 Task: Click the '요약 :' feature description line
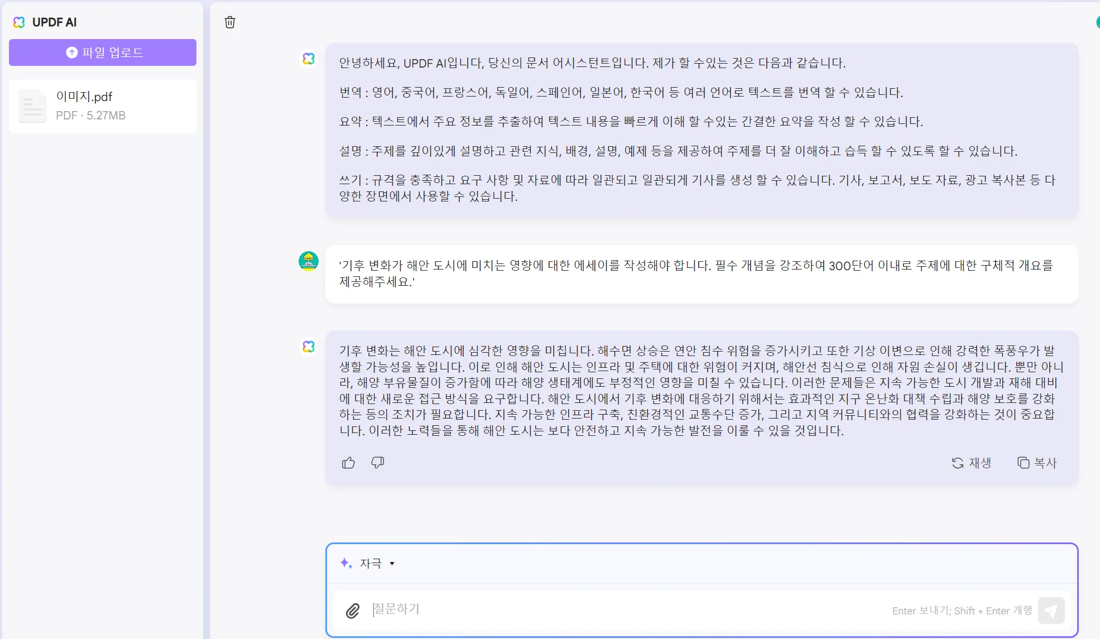coord(631,122)
